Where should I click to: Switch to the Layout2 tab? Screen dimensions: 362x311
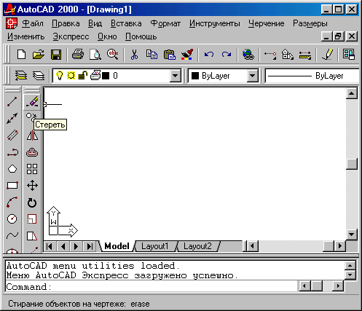coord(197,246)
